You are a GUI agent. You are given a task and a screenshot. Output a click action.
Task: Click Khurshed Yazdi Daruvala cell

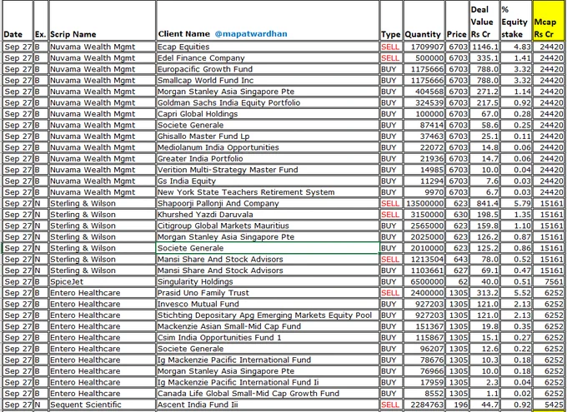point(268,215)
